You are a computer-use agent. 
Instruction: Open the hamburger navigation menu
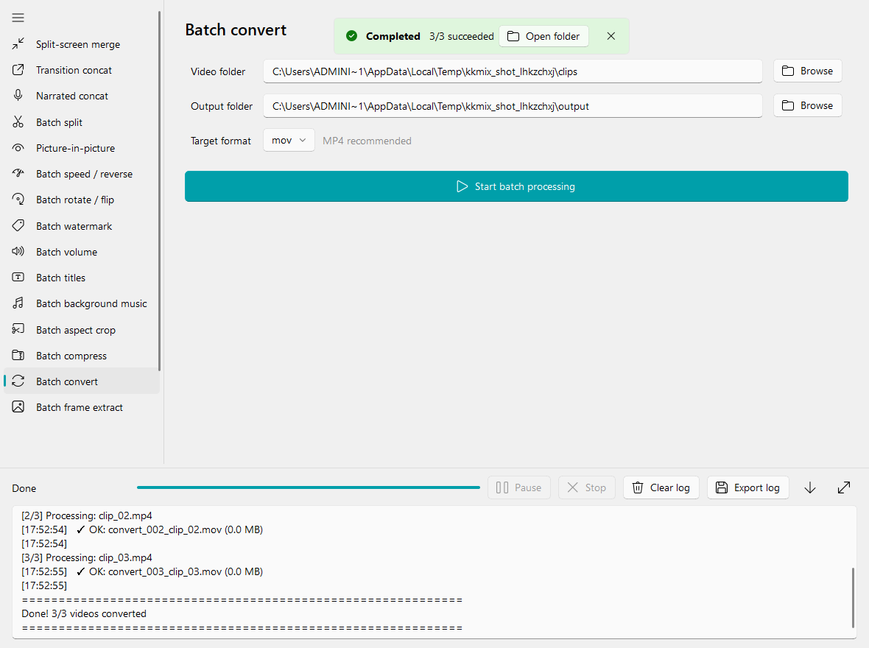tap(18, 18)
